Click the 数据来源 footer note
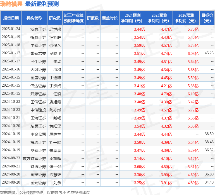Viewport: 215px width, 195px height. [x=45, y=192]
